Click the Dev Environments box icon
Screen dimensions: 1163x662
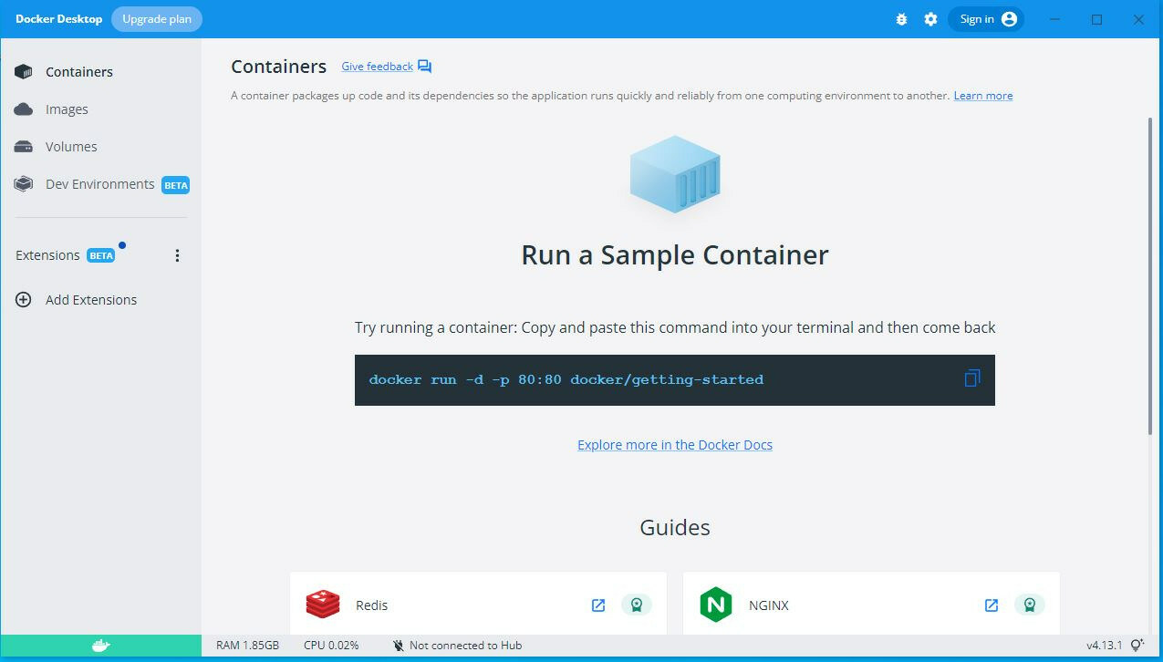pyautogui.click(x=24, y=184)
